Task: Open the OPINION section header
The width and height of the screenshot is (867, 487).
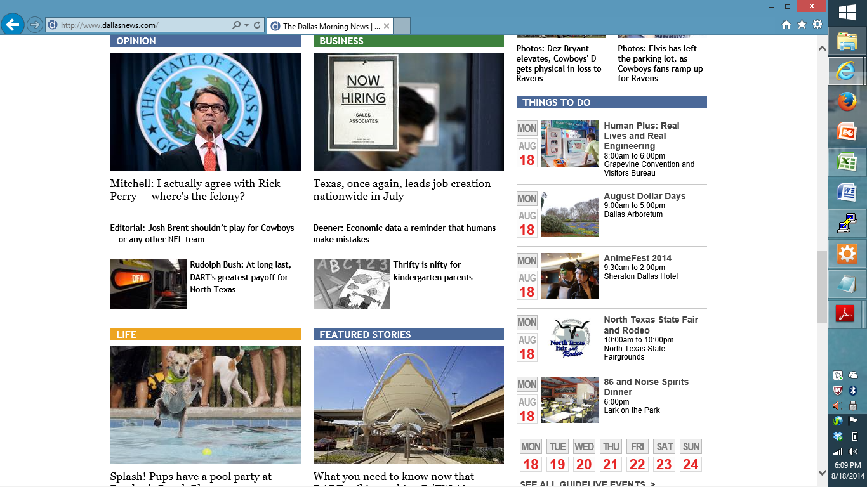Action: pos(206,41)
